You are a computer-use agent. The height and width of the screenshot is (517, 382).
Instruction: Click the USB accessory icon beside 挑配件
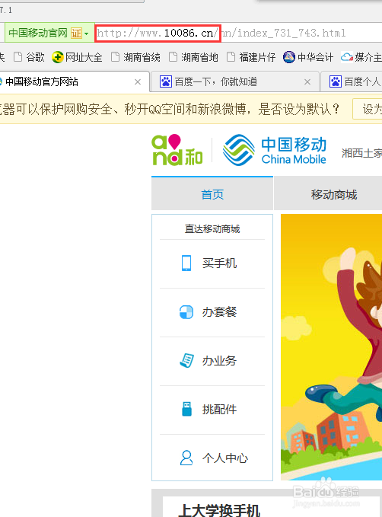(x=187, y=409)
